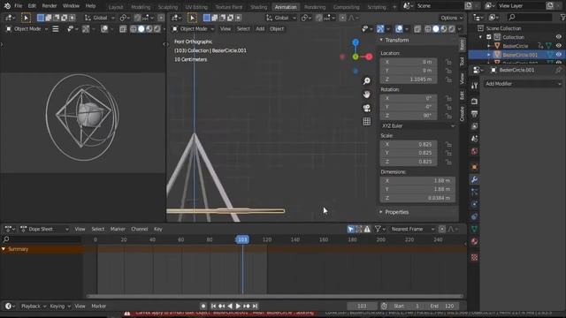Open the Help menu

coord(90,6)
